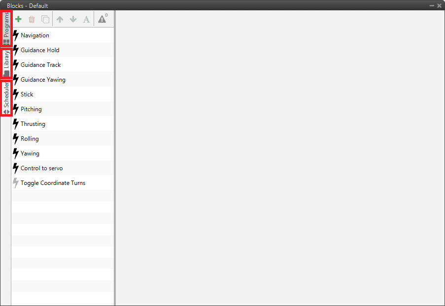
Task: Close the Blocks - Default window
Action: point(439,6)
